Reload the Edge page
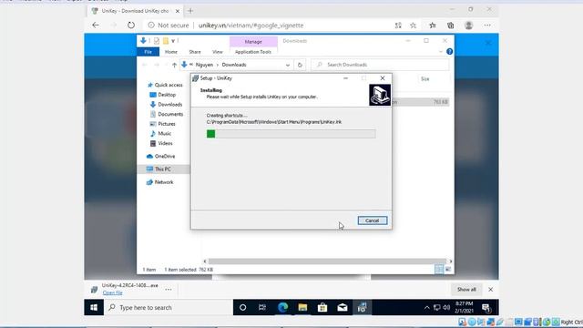This screenshot has width=583, height=328. coord(131,26)
